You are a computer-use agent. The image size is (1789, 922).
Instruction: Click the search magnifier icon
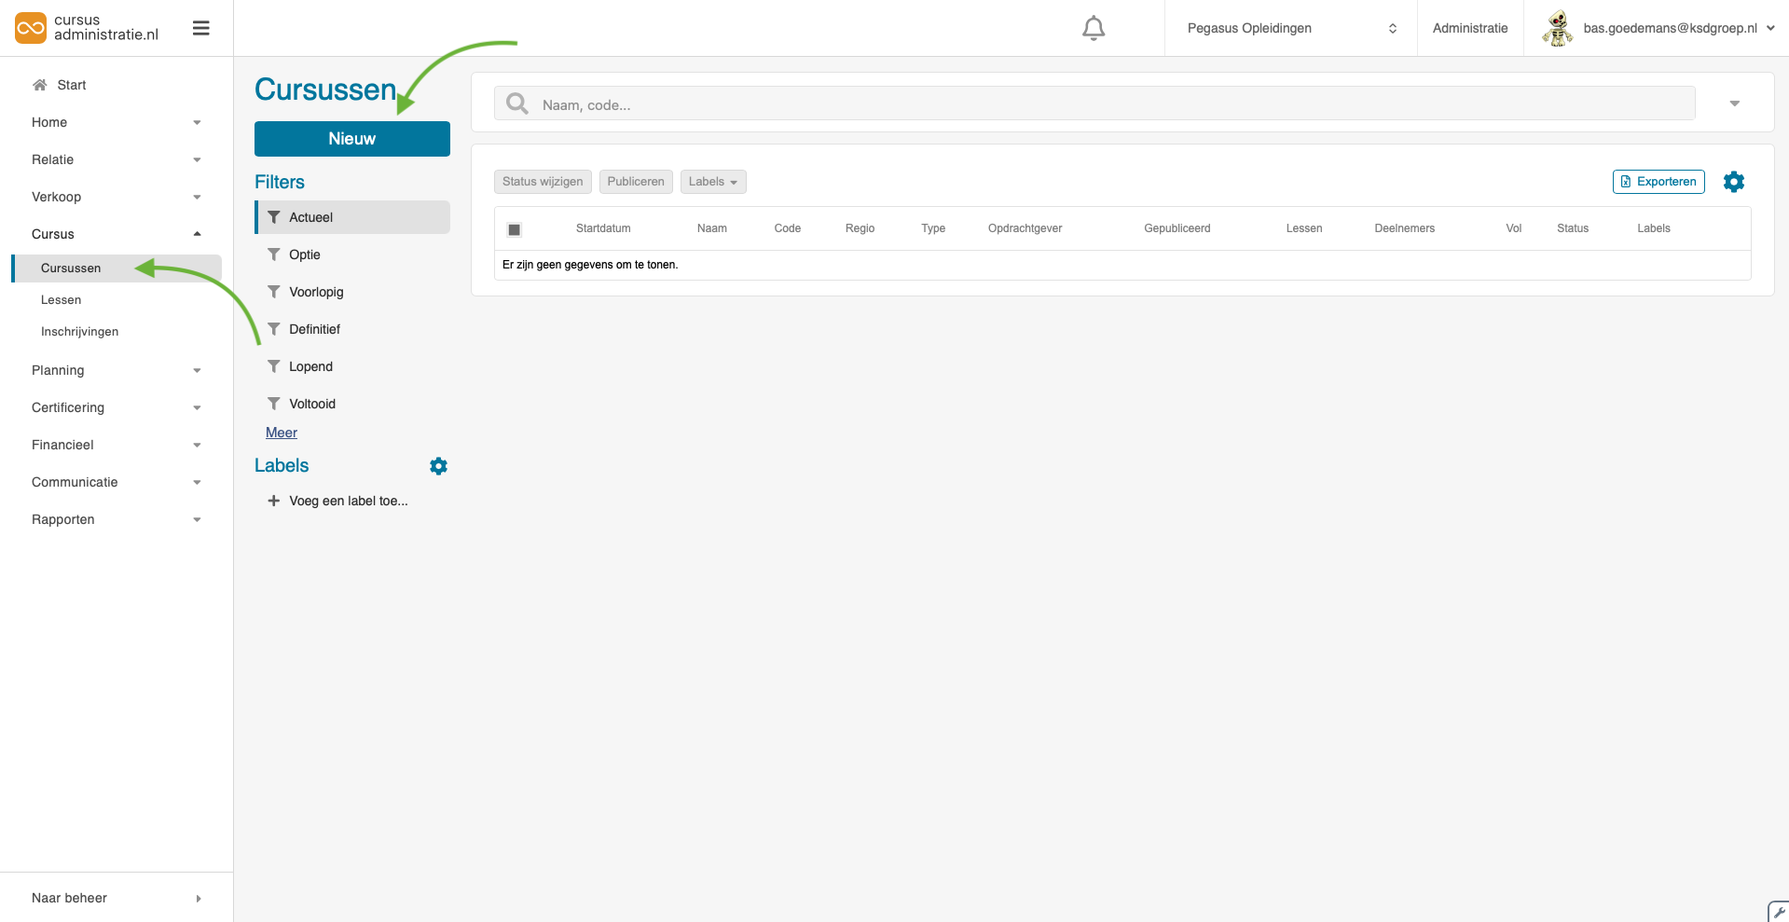(x=517, y=103)
